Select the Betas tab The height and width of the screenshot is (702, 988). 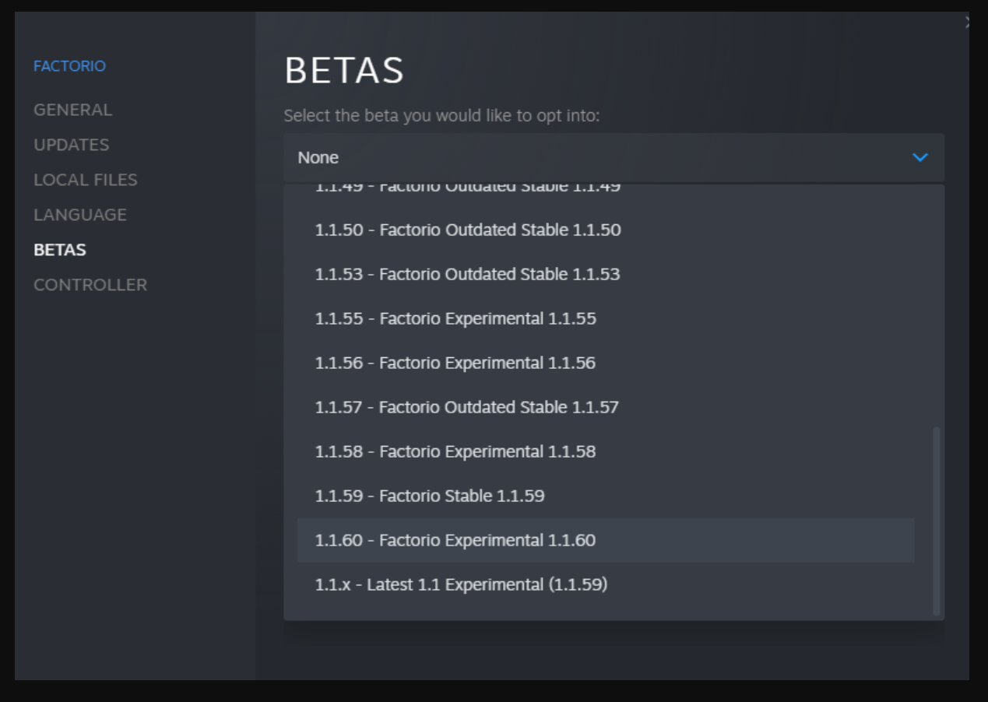pyautogui.click(x=60, y=250)
